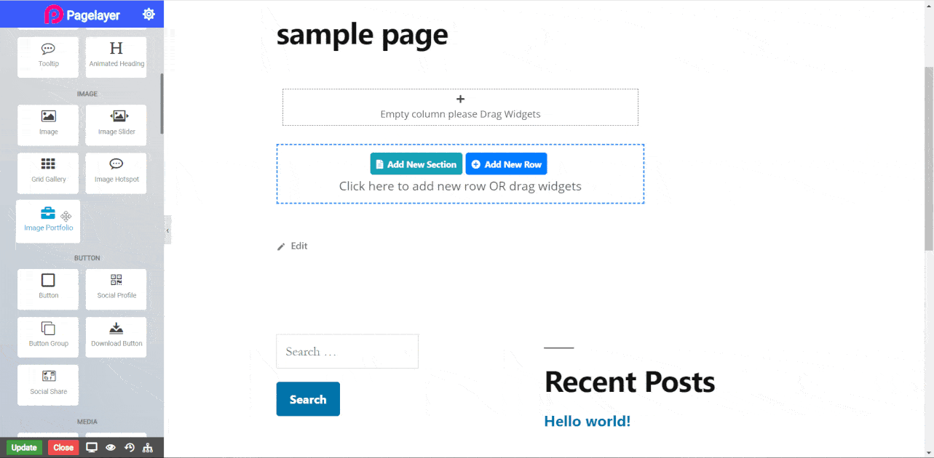Select the Image widget
The width and height of the screenshot is (934, 458).
(x=47, y=124)
